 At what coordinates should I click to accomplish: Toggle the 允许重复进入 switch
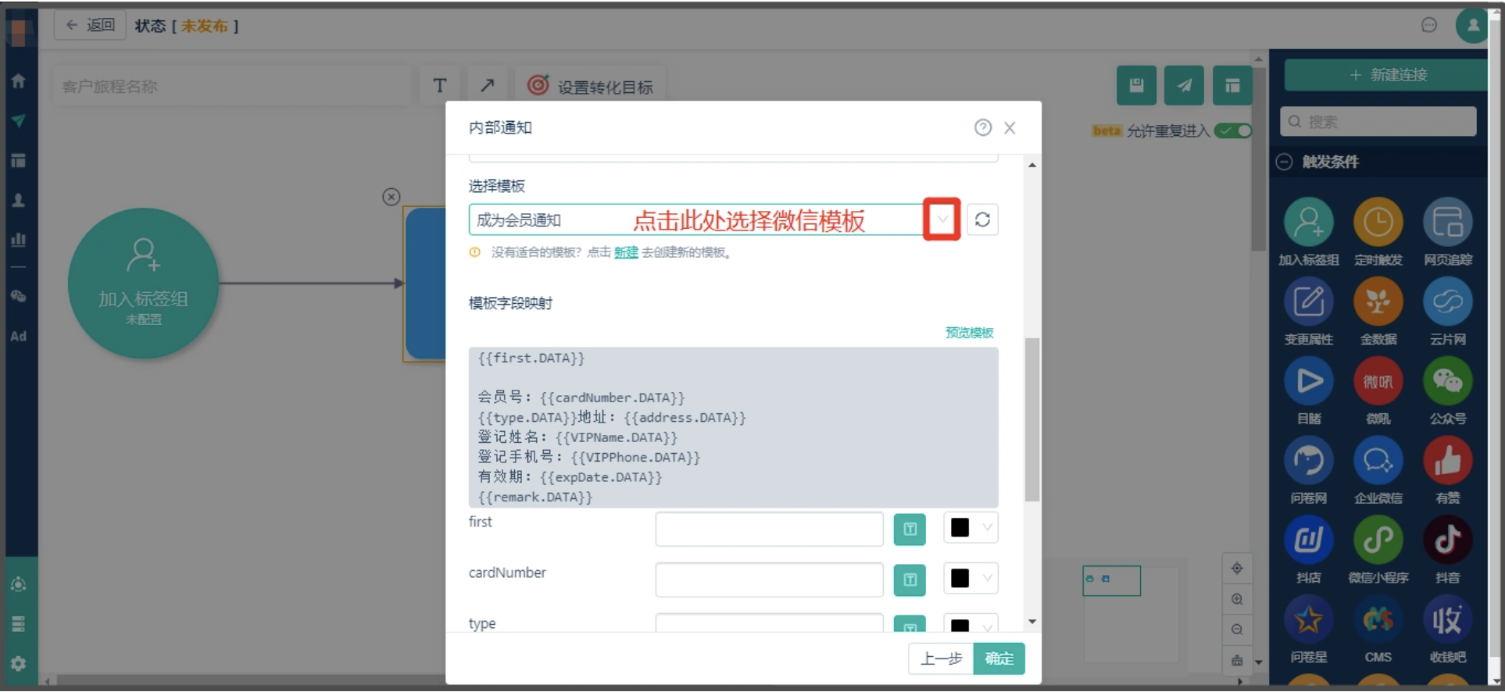[x=1232, y=130]
